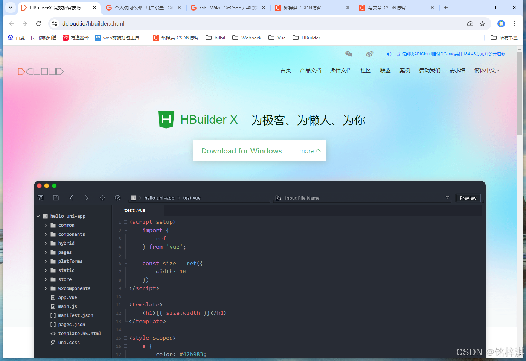Open the tab search dropdown arrow
The image size is (526, 361).
pyautogui.click(x=11, y=8)
